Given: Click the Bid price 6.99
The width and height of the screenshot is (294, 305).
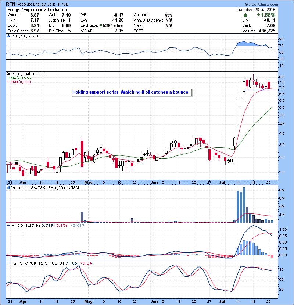Looking at the screenshot, I should pyautogui.click(x=66, y=25).
